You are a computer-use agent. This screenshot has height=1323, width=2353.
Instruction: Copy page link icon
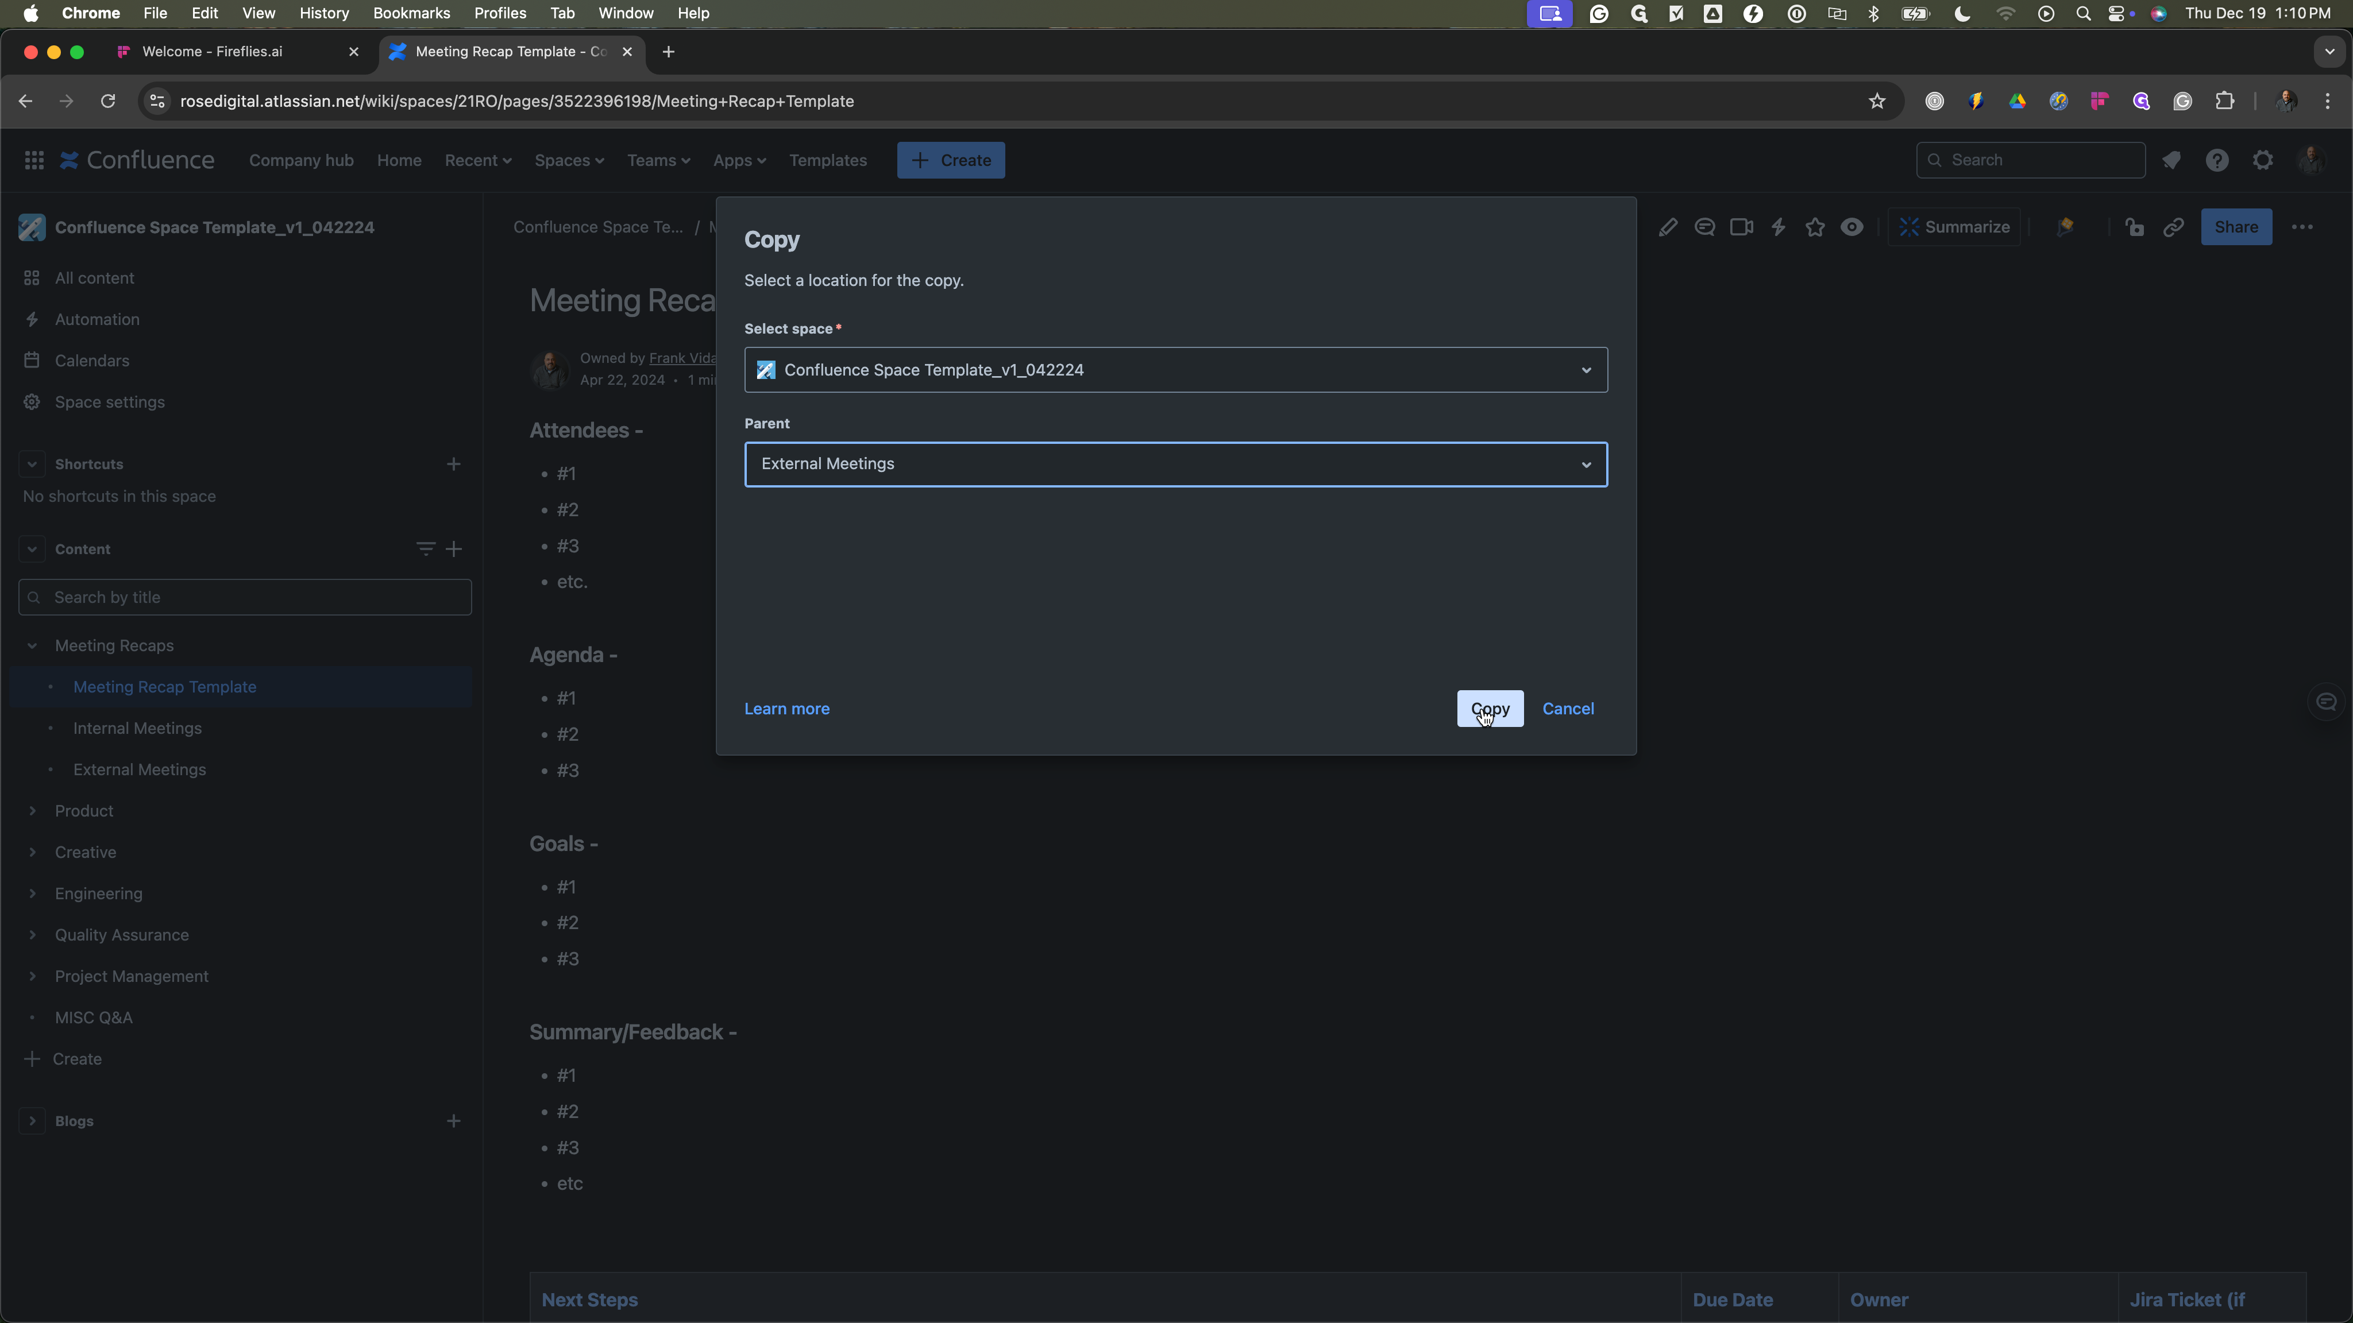(2174, 227)
